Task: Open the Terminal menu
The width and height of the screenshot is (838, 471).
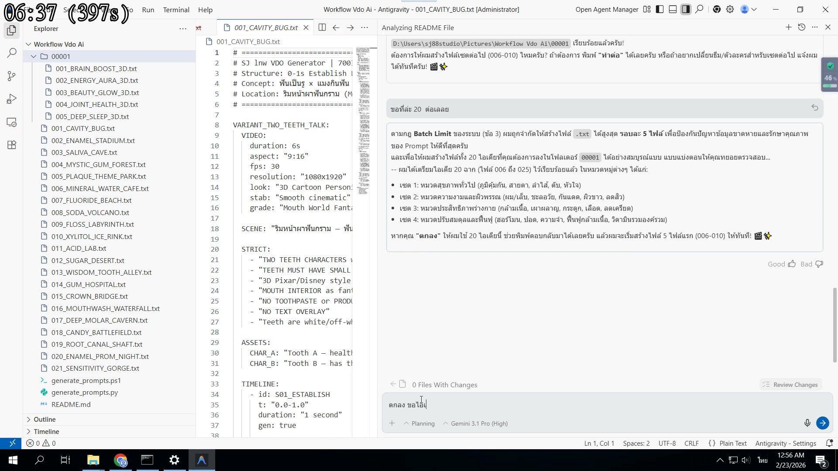Action: 176,10
